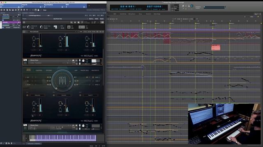Open the Meter Bridge tab in the DAW

[157, 14]
